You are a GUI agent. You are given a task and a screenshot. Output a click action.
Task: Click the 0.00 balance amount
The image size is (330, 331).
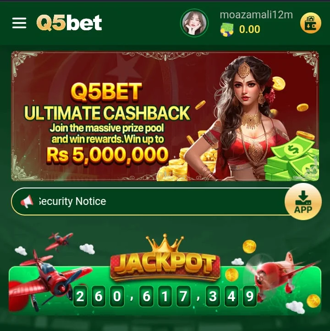click(x=250, y=29)
